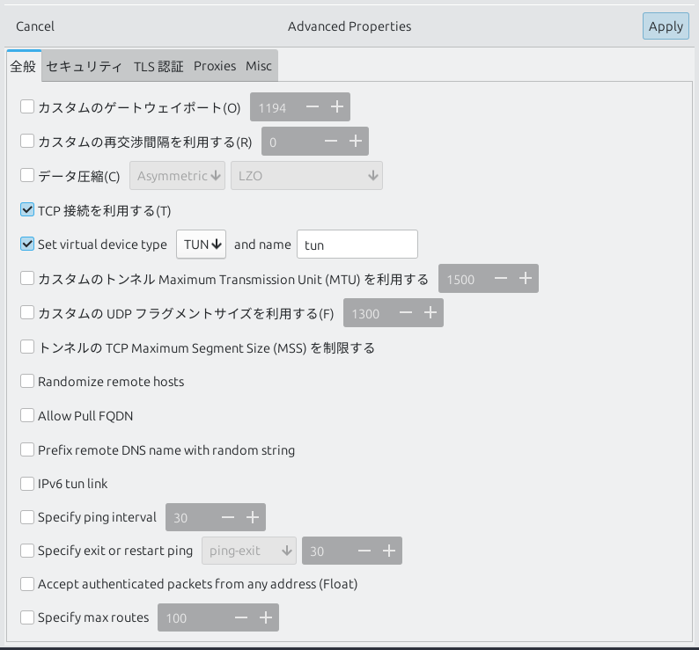Increase the ping interval value
Viewport: 699px width, 650px height.
[253, 517]
